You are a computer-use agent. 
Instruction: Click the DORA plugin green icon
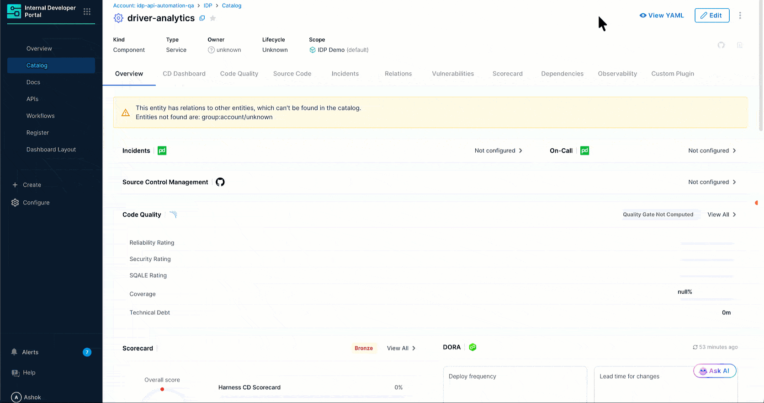tap(472, 347)
